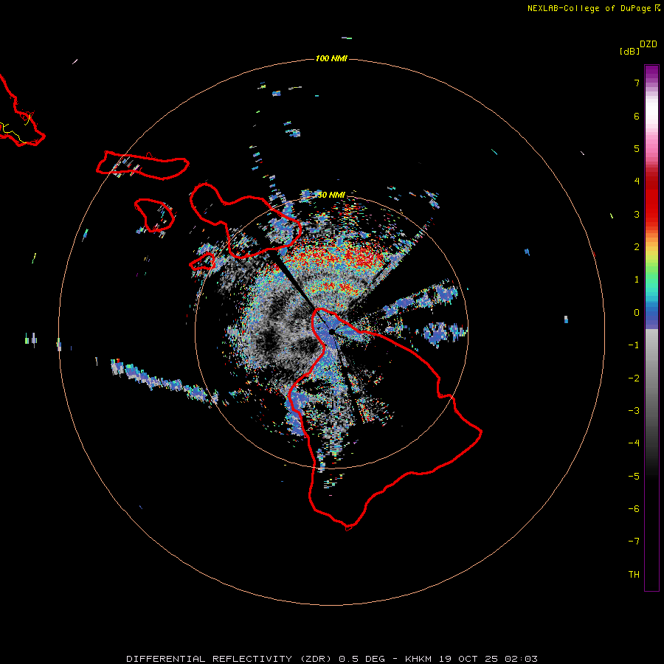Click the gray -2 dB region of color bar
The height and width of the screenshot is (664, 664).
[x=651, y=378]
